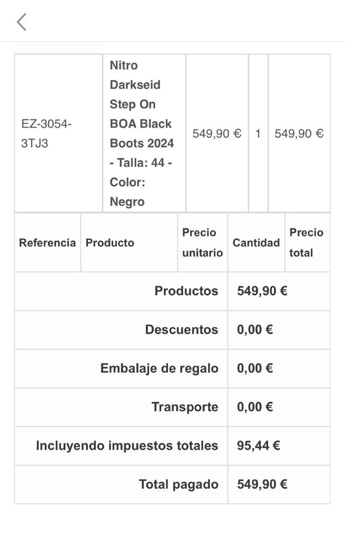The width and height of the screenshot is (345, 540).
Task: Click the quantity value 1
Action: pyautogui.click(x=258, y=134)
